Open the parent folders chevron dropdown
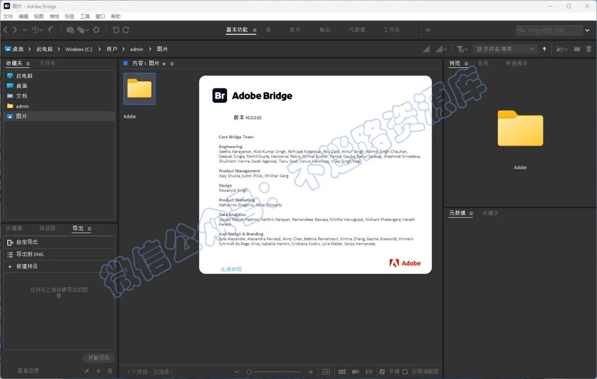 [25, 30]
